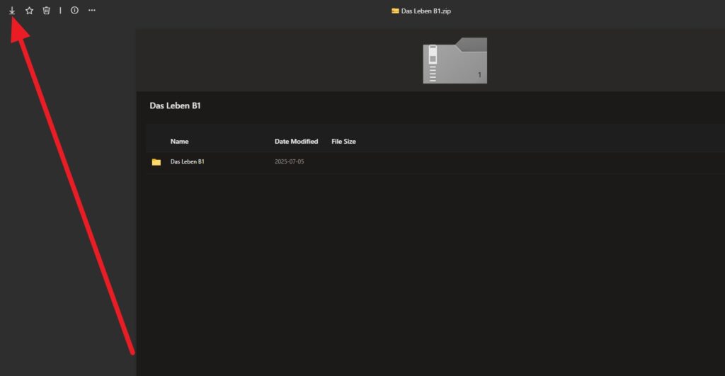Screen dimensions: 725x376
Task: Sort by Date Modified column header
Action: [x=297, y=142]
